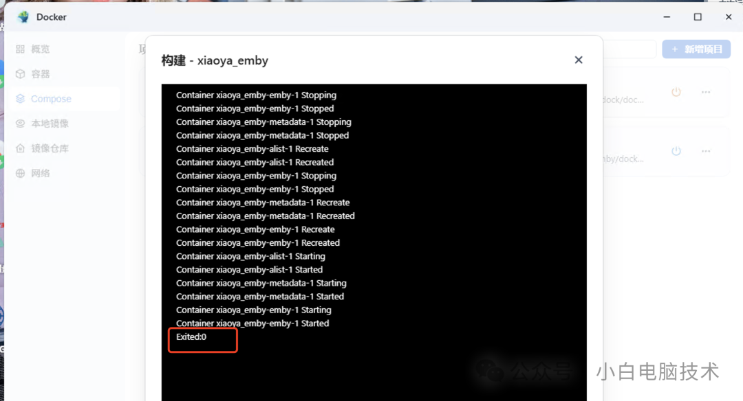The image size is (743, 401).
Task: Minimize the Docker window
Action: (667, 17)
